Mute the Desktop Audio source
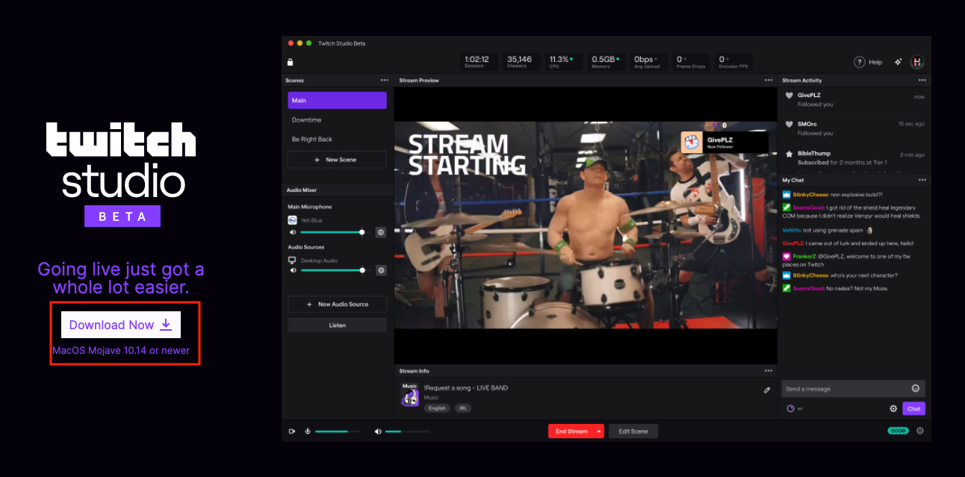The image size is (965, 477). (x=293, y=270)
